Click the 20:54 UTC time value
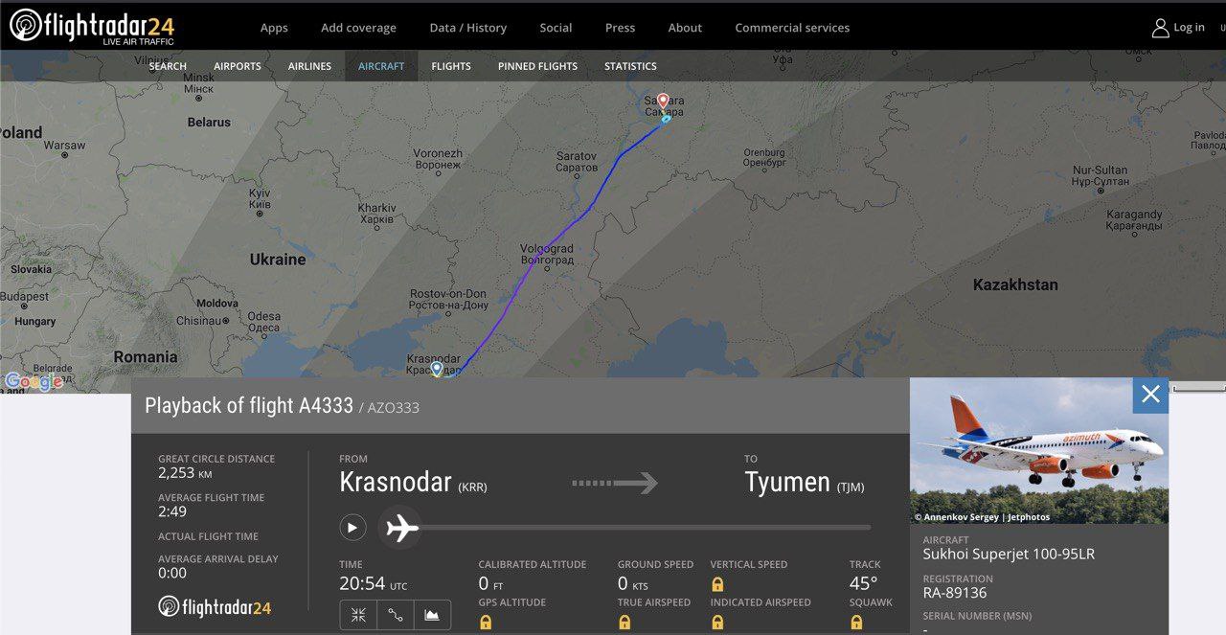 coord(374,583)
